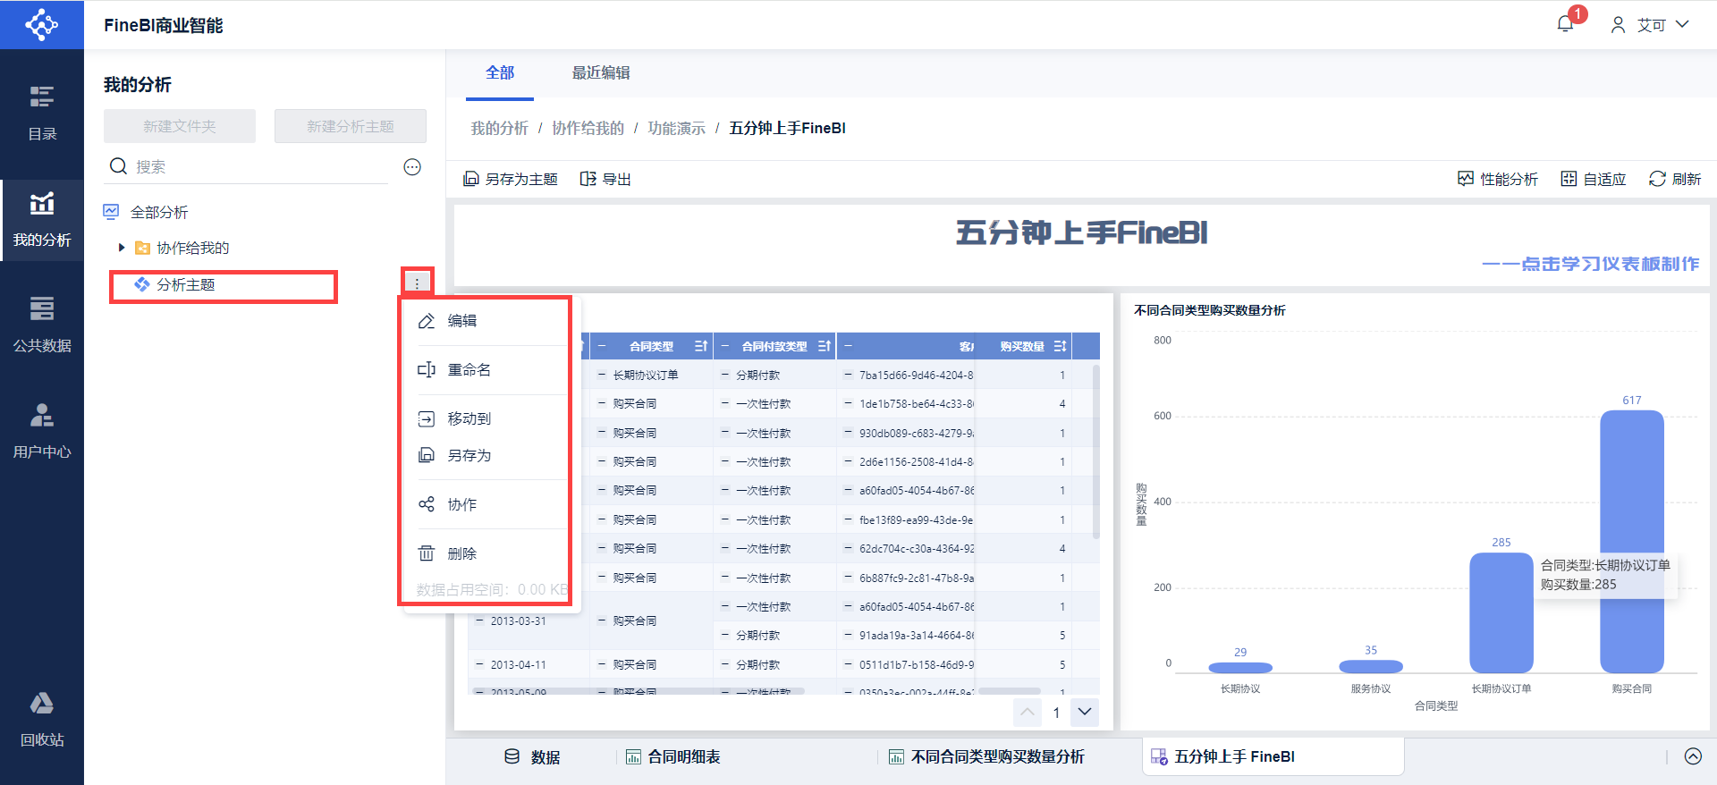Go to 公共数据 in sidebar

(x=42, y=325)
